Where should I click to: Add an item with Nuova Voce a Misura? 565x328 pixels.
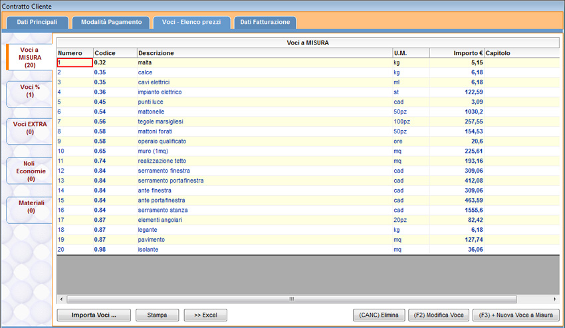pos(516,315)
